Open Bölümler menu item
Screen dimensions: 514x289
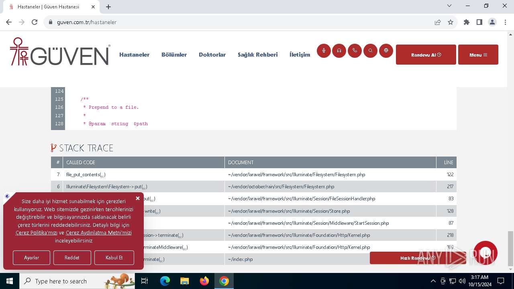coord(174,55)
